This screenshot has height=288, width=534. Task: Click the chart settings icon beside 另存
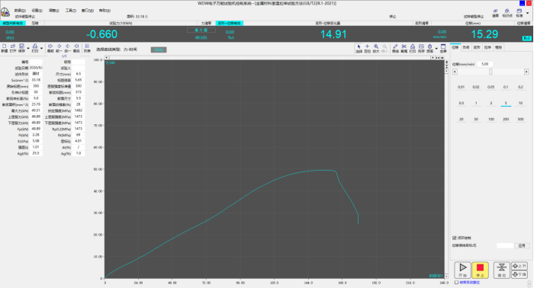click(429, 48)
